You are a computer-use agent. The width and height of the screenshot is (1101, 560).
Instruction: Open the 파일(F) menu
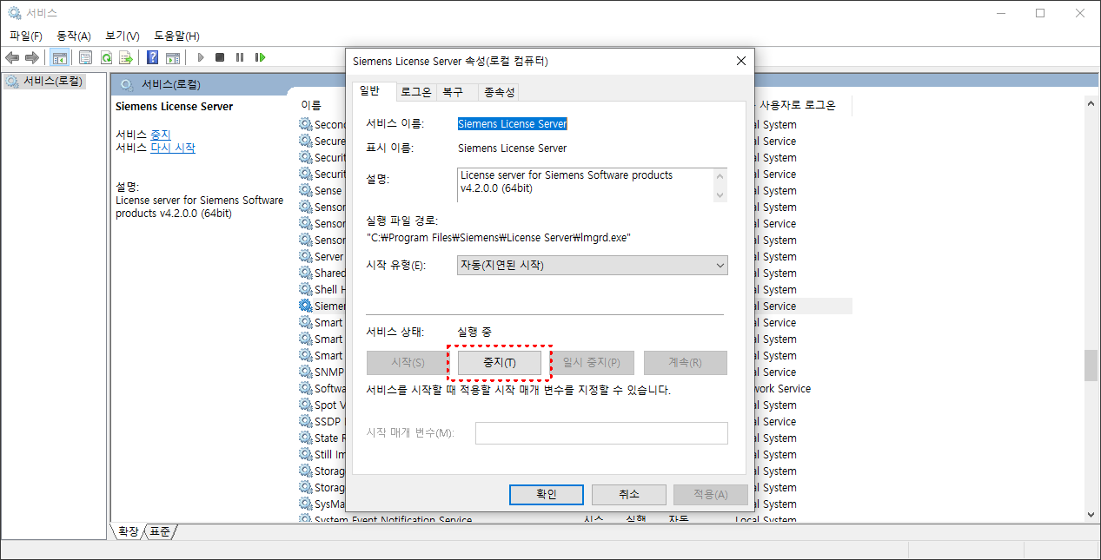point(26,36)
